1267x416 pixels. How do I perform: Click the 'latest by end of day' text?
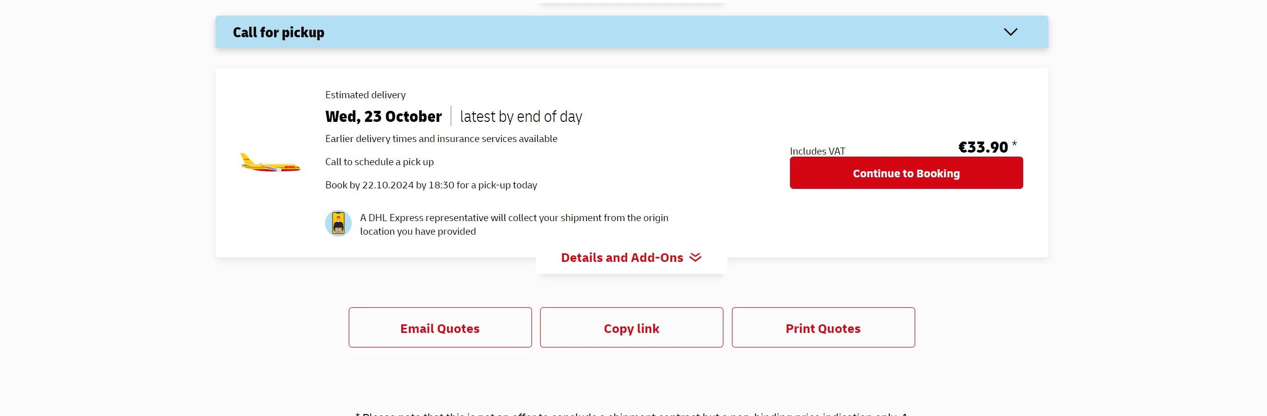(521, 116)
